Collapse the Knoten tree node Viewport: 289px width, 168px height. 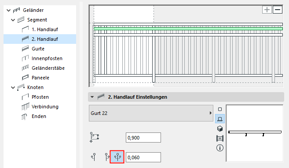click(x=13, y=87)
